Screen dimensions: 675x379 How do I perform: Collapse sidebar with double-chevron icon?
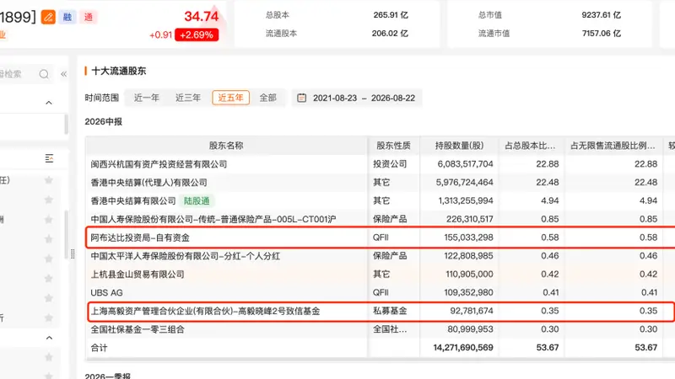point(64,74)
